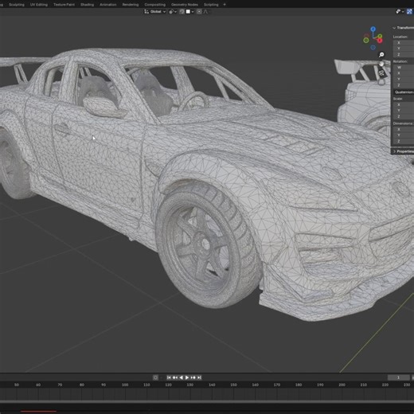Open the Quaternion rotation mode dropdown
Screen dimensions: 414x414
pyautogui.click(x=404, y=92)
